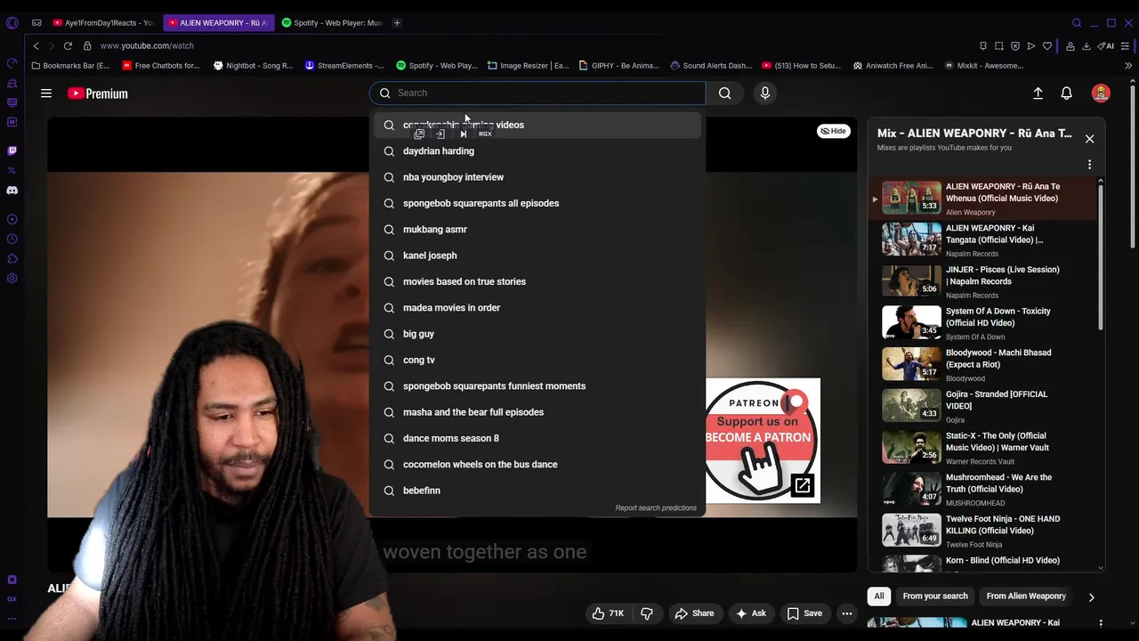Click the YouTube search input field
1139x641 pixels.
537,93
